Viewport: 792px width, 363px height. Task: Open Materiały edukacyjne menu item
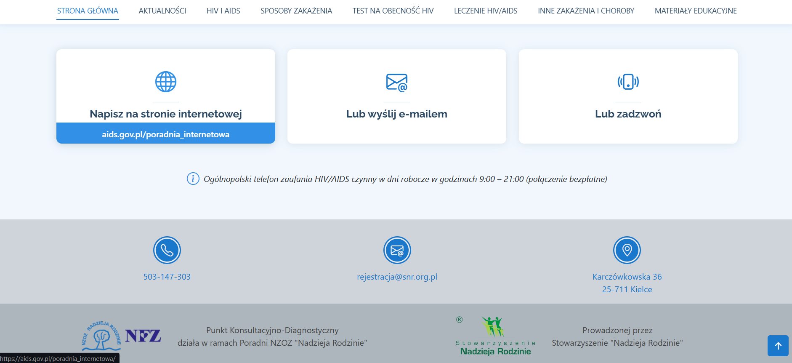696,11
